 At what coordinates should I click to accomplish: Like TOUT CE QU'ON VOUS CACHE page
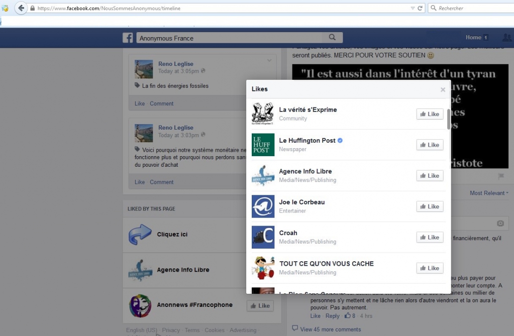430,268
